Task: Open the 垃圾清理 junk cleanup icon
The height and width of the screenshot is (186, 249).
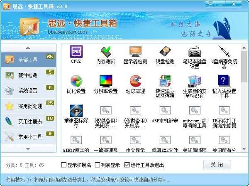Action: (x=135, y=81)
